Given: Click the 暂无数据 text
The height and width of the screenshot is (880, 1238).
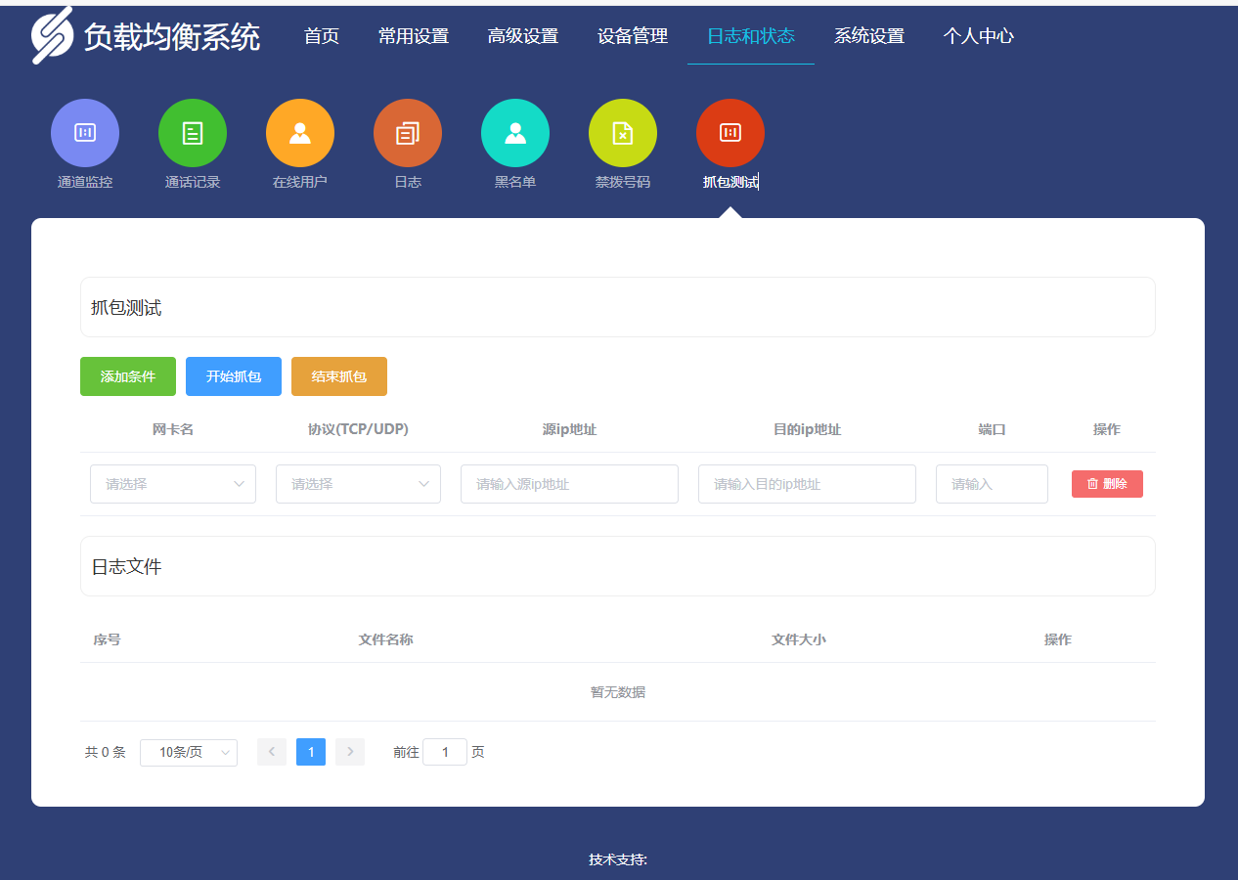Looking at the screenshot, I should click(x=618, y=692).
